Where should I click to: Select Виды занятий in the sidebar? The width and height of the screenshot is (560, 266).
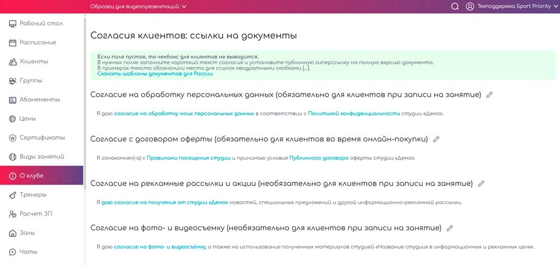[41, 157]
